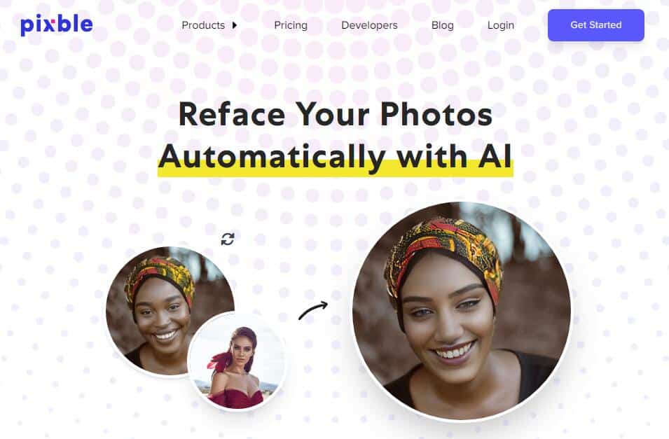Open the Blog link
The height and width of the screenshot is (439, 669).
pos(443,25)
